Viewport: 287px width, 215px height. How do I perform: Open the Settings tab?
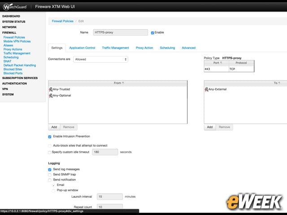(x=57, y=48)
